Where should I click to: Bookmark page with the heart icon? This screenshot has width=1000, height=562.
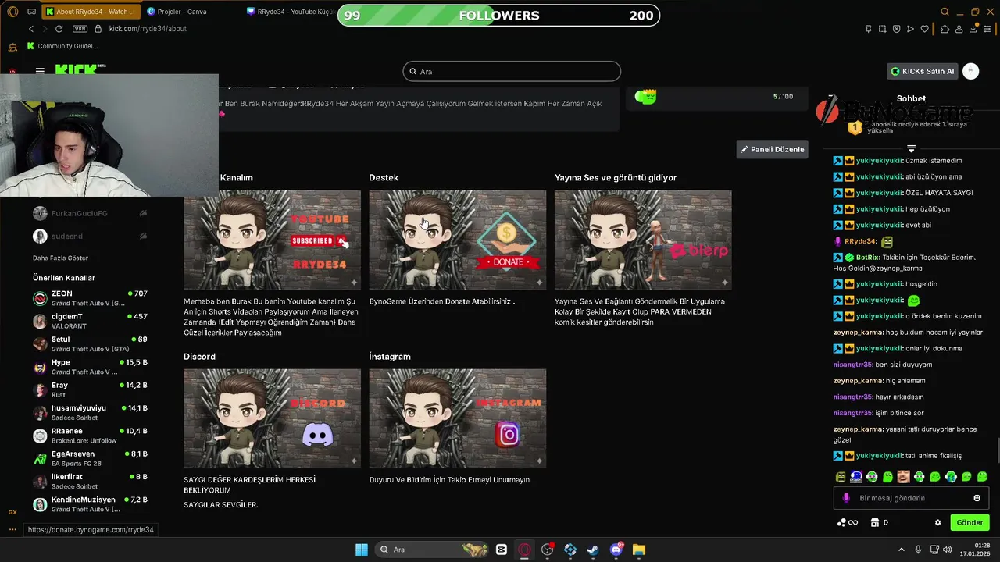pos(925,29)
